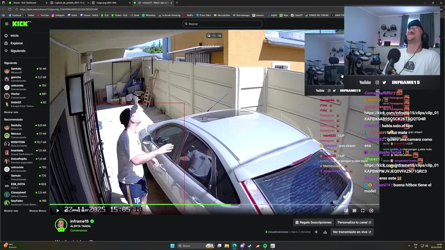The height and width of the screenshot is (250, 445).
Task: Open File Explorer from taskbar
Action: click(x=227, y=246)
